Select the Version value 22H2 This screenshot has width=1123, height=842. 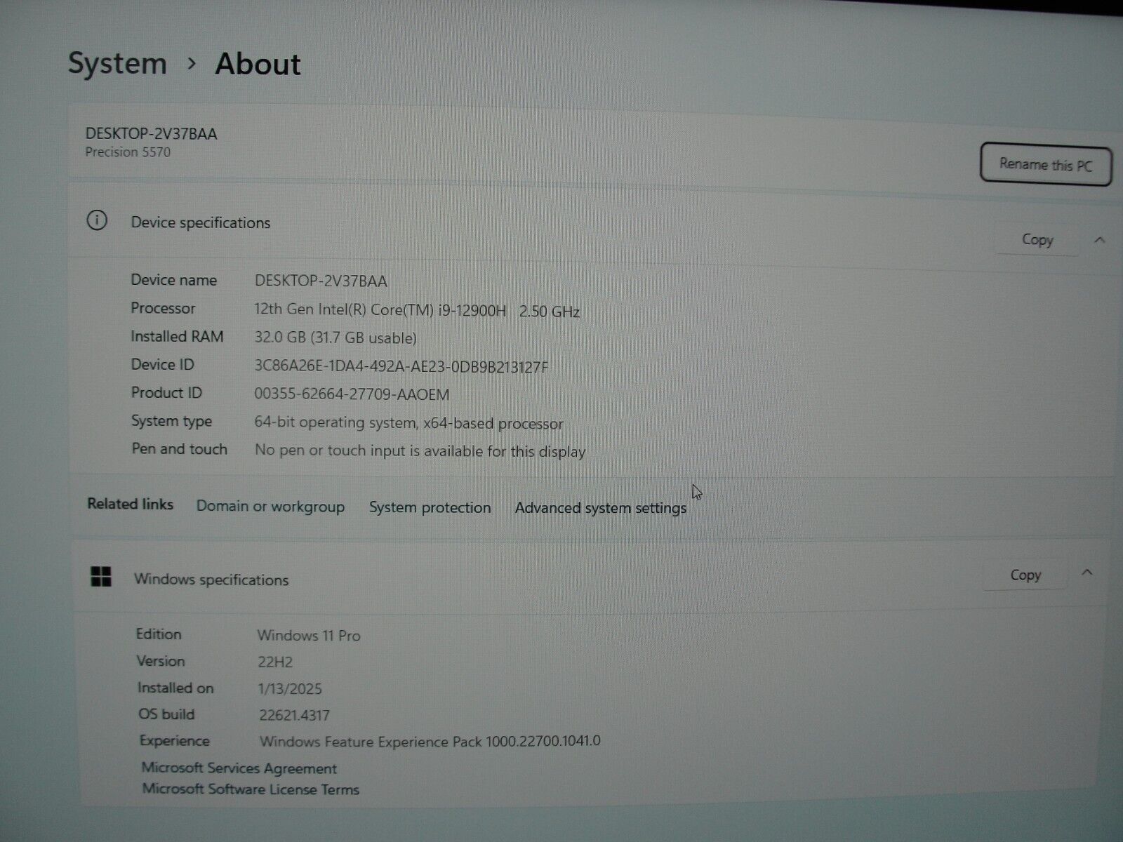[275, 662]
